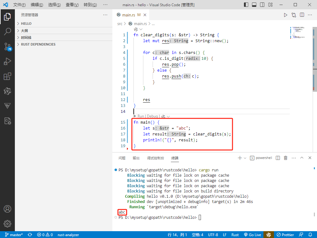Click rust-analyzer in status bar

click(x=68, y=235)
